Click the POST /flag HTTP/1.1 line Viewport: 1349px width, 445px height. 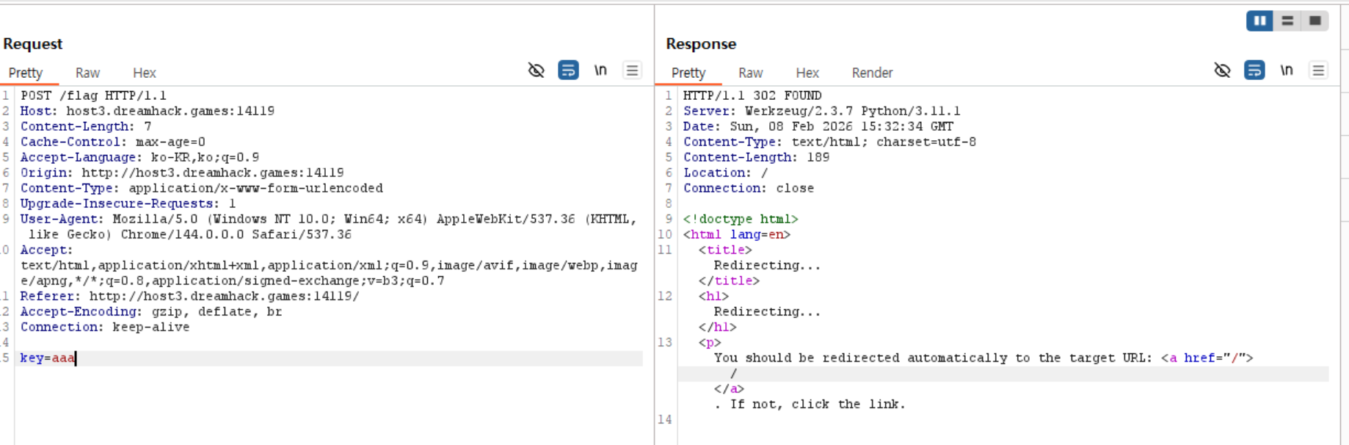click(x=93, y=95)
